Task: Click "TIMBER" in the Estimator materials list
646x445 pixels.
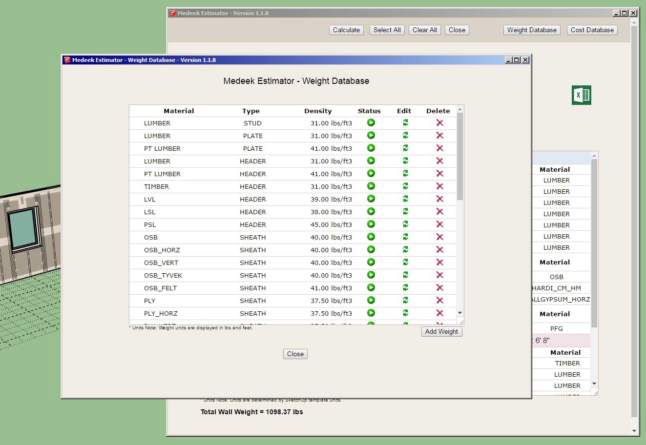Action: [x=567, y=364]
